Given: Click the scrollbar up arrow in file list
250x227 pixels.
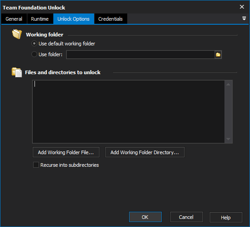Looking at the screenshot, I should coord(228,85).
